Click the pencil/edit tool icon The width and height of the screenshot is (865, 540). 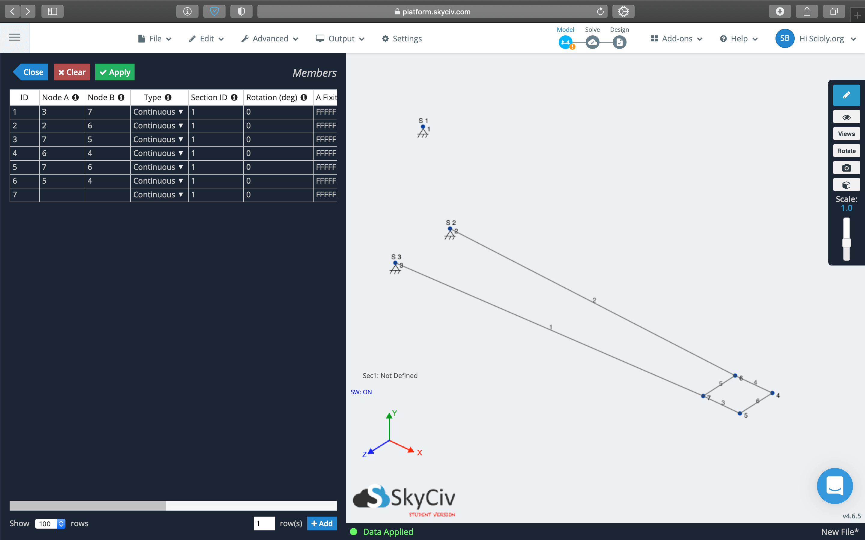[846, 95]
